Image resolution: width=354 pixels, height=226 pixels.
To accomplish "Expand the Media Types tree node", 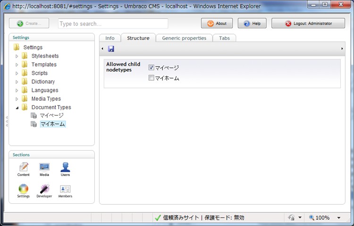I will (x=17, y=99).
